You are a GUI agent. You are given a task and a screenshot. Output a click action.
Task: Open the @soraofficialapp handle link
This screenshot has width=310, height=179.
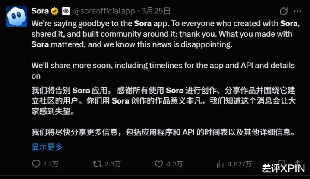click(x=104, y=11)
